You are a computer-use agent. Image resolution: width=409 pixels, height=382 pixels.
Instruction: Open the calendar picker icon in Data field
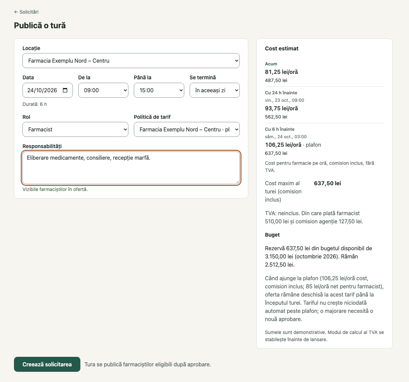65,90
